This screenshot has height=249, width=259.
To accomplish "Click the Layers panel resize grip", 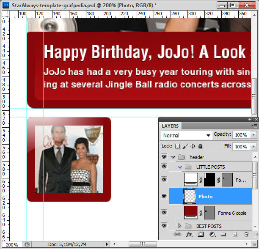I will point(255,235).
